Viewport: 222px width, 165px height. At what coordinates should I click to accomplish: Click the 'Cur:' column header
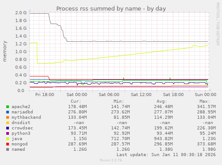click(x=76, y=101)
